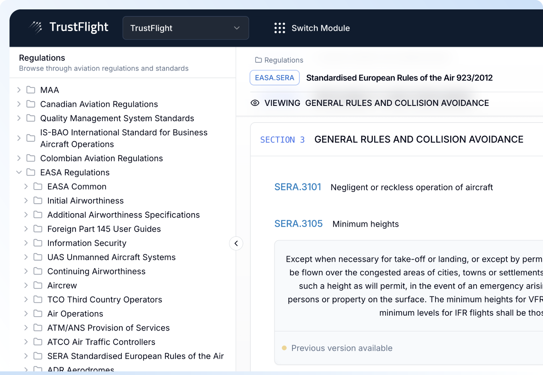Click the EASA Regulations folder icon
Screen dimensions: 543x375
31,172
